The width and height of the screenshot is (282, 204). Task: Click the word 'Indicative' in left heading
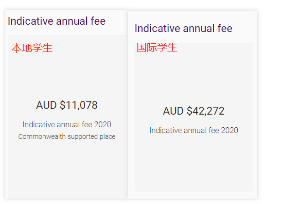tap(31, 21)
